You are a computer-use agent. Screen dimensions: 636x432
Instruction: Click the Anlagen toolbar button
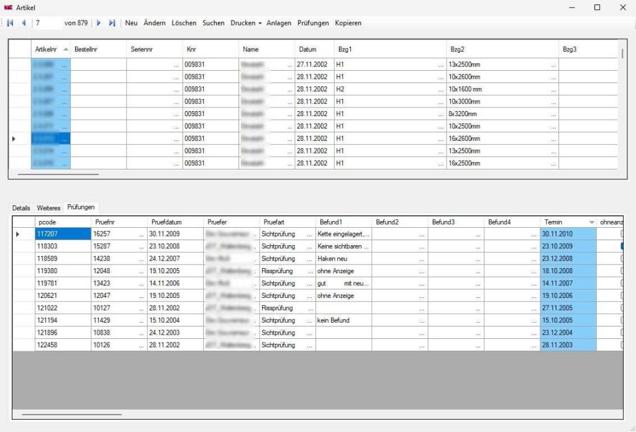[279, 23]
